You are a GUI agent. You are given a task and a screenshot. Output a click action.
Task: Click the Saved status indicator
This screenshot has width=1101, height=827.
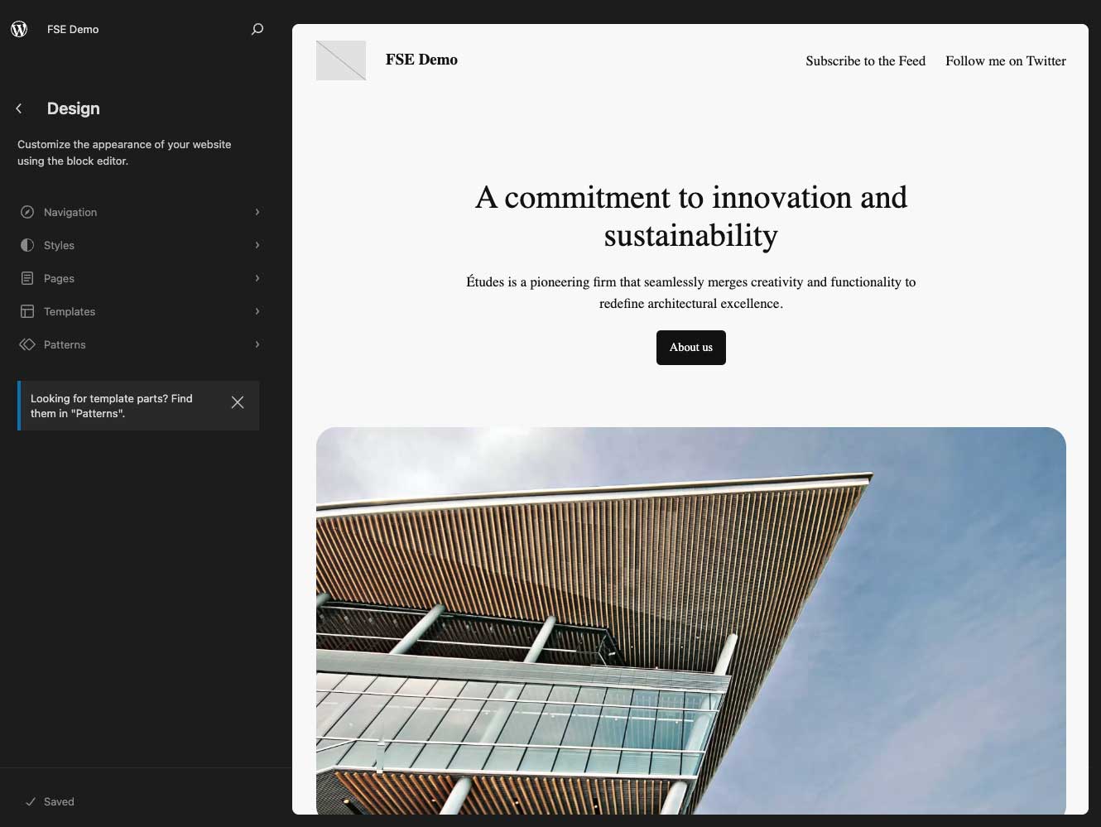[x=50, y=801]
